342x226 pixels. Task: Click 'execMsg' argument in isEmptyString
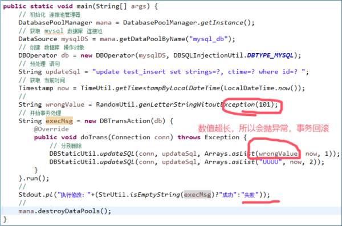(197, 195)
